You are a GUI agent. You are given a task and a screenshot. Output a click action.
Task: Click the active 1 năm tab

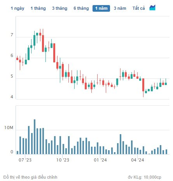pyautogui.click(x=101, y=8)
